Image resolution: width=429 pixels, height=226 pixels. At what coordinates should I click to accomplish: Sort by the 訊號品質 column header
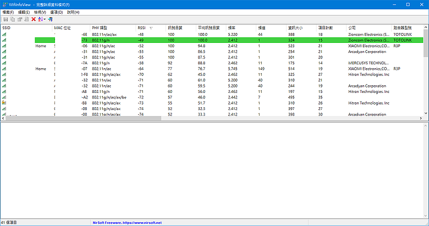point(181,28)
